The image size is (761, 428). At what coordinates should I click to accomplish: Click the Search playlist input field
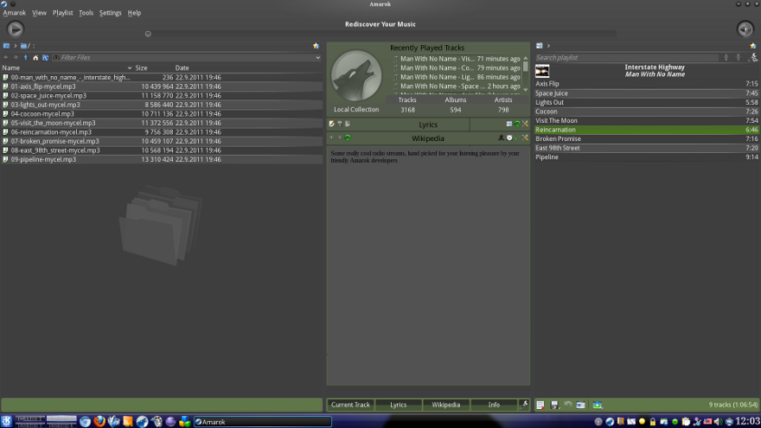pos(627,58)
